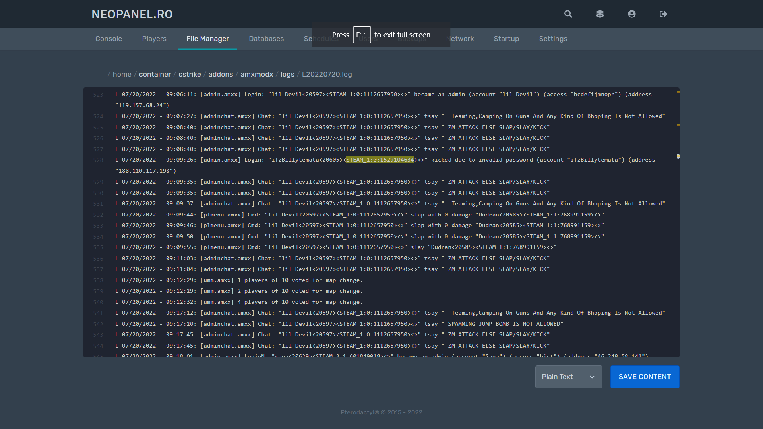Open the Players tab
Image resolution: width=763 pixels, height=429 pixels.
tap(154, 39)
